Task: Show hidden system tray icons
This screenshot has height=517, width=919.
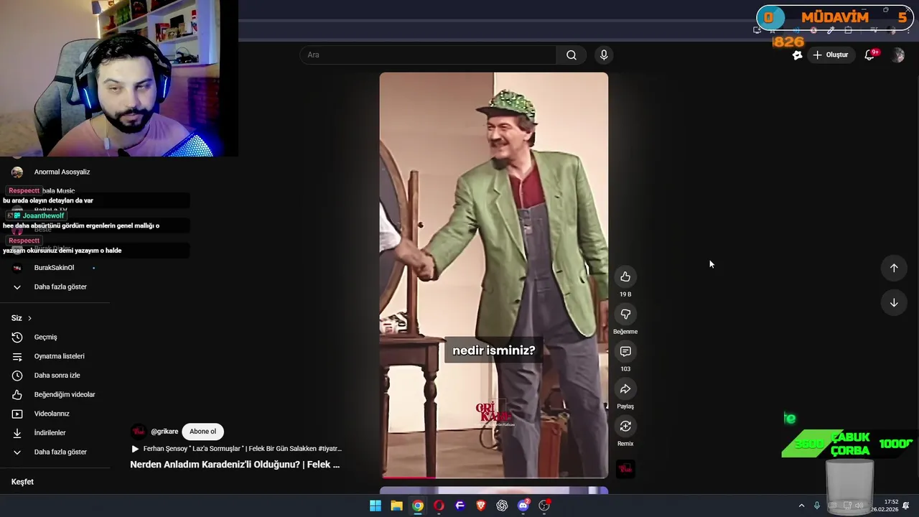Action: click(801, 506)
